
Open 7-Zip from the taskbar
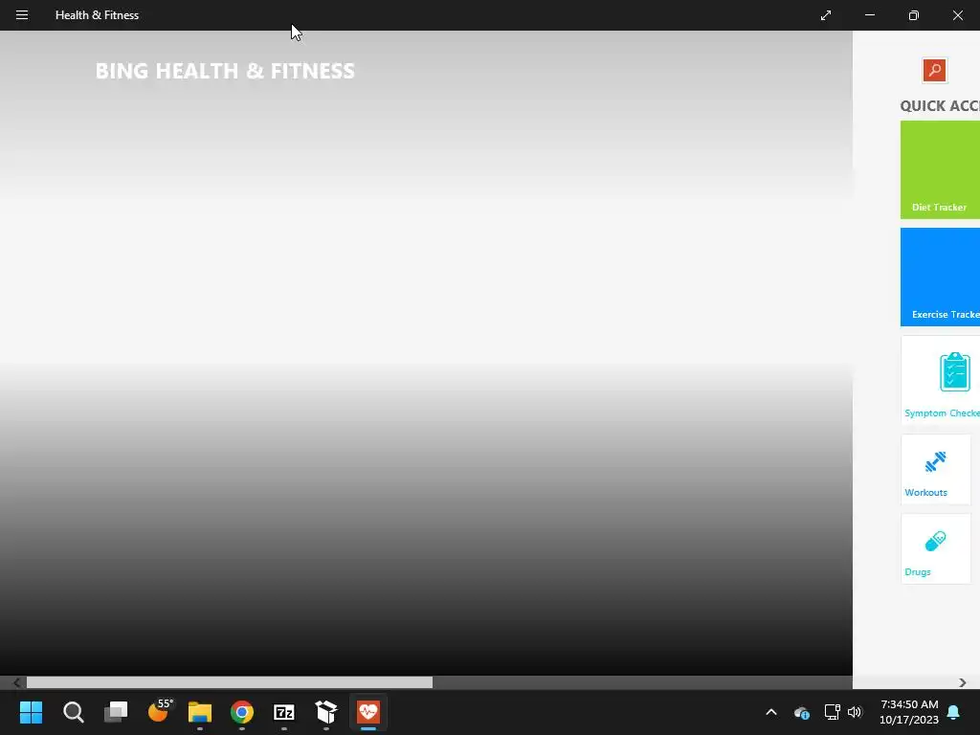(283, 712)
